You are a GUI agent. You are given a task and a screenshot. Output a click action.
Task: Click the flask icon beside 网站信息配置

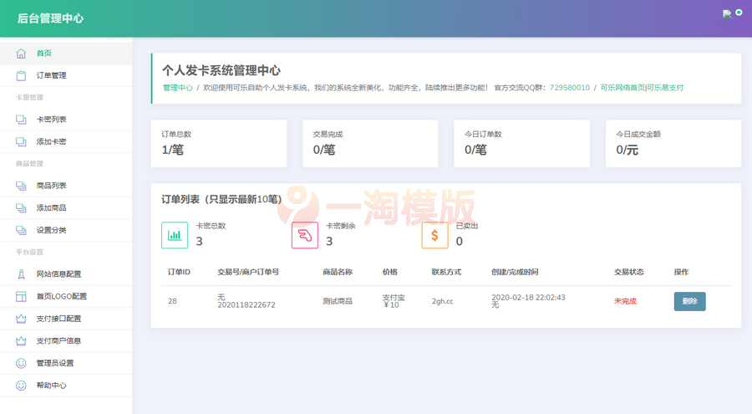coord(21,274)
